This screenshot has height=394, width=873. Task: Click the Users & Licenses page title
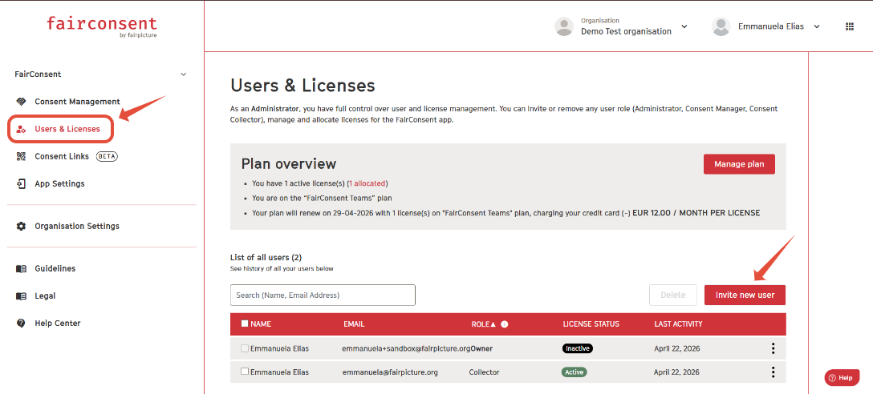click(303, 86)
